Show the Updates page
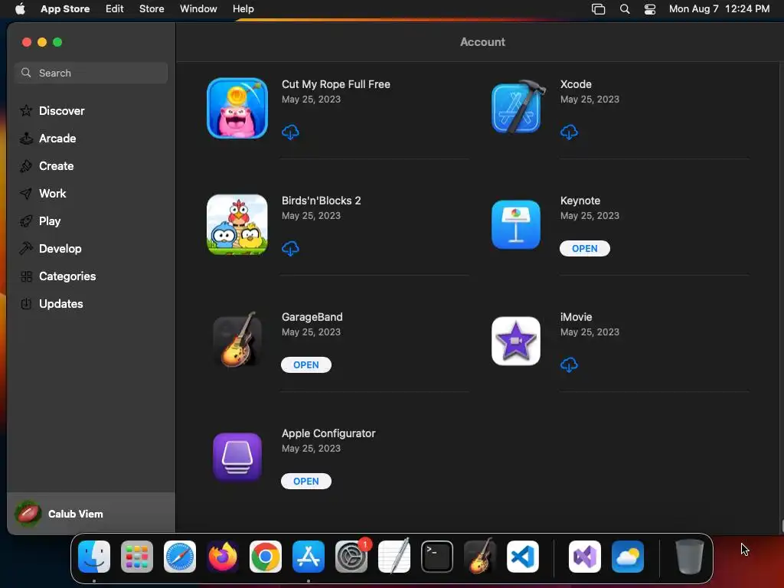Screen dimensions: 784x588 (91, 303)
